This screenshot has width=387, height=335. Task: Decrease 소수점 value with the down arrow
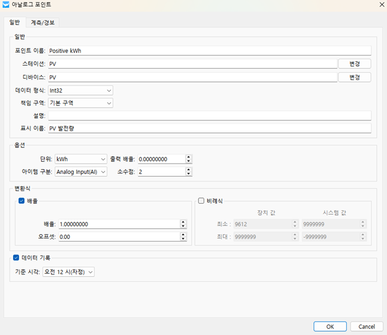pyautogui.click(x=189, y=174)
